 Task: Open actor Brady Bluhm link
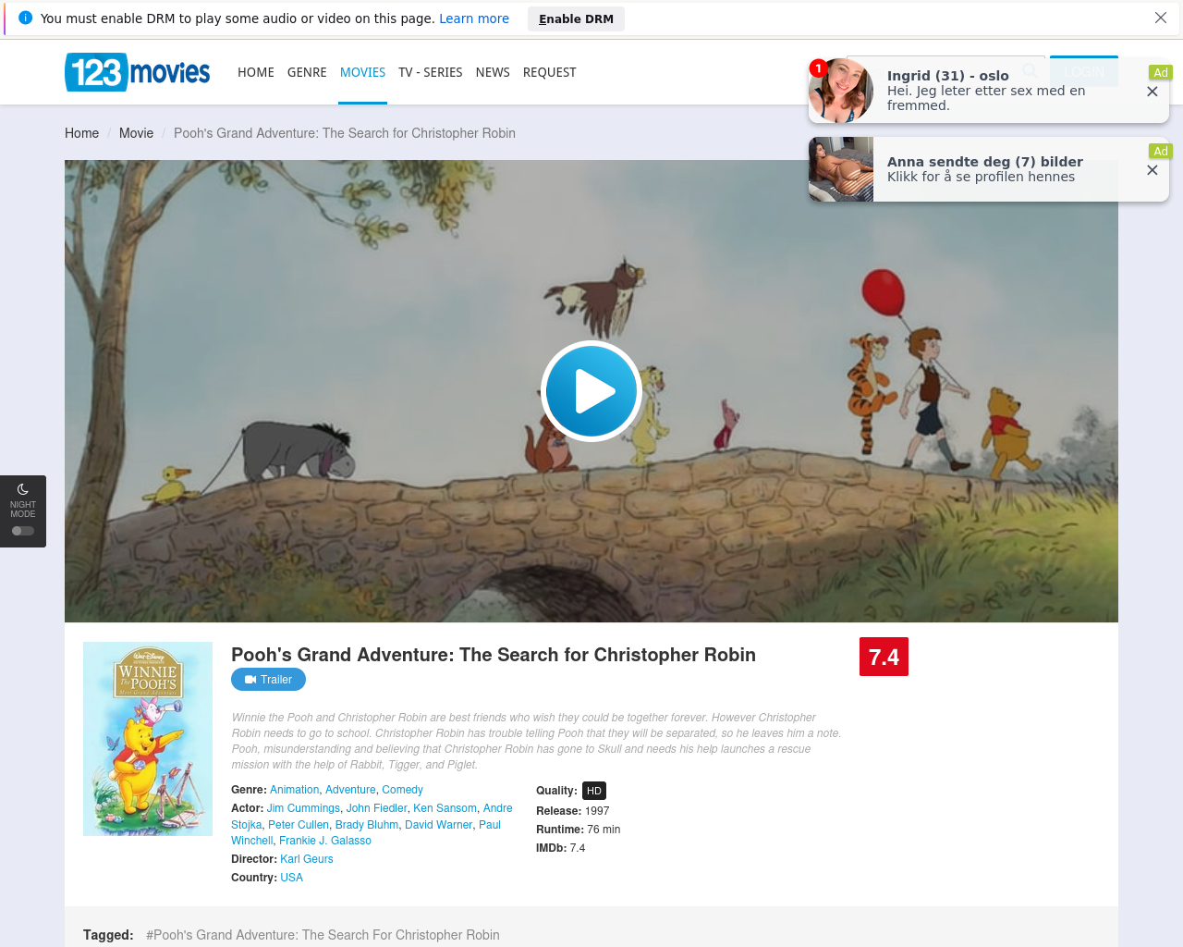pos(367,825)
